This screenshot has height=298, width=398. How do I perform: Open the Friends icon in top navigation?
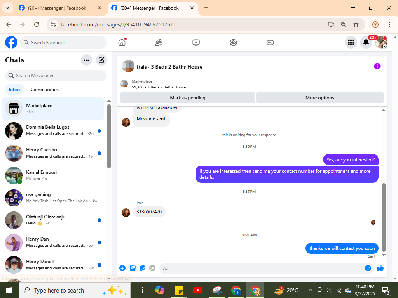159,43
